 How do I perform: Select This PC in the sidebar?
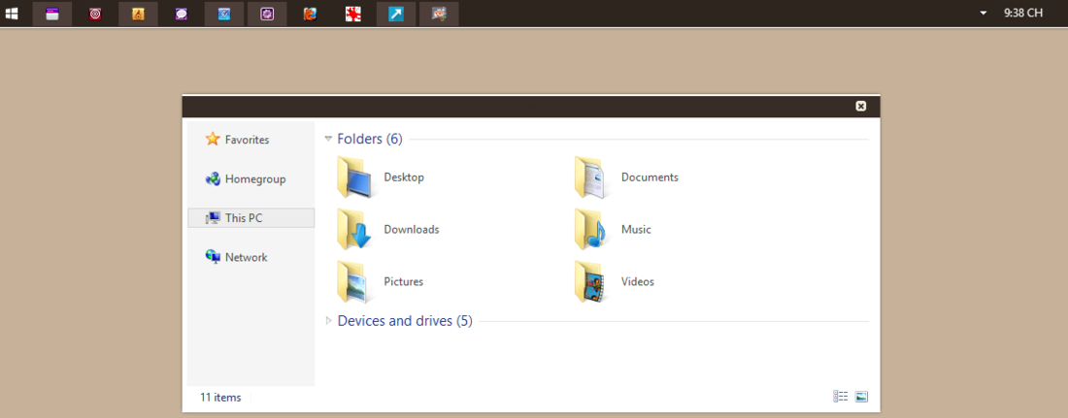(250, 218)
